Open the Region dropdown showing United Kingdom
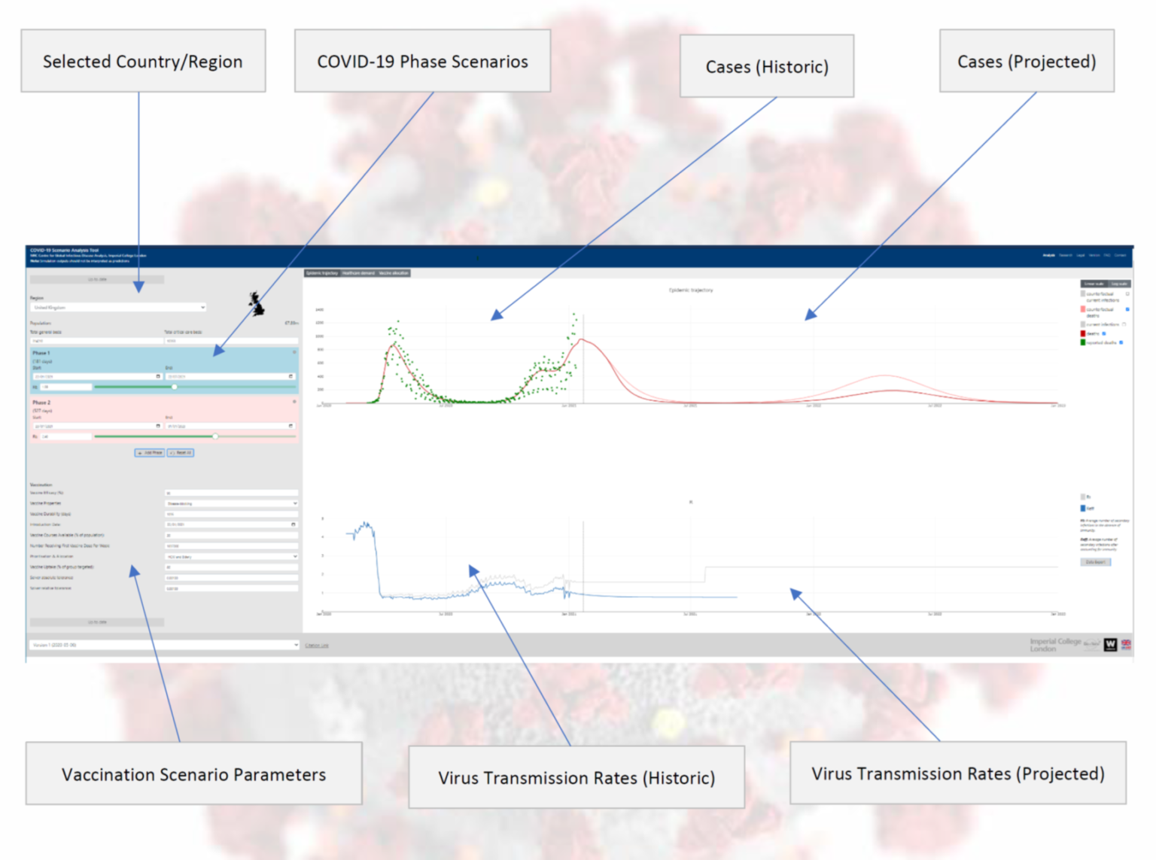 (x=118, y=308)
